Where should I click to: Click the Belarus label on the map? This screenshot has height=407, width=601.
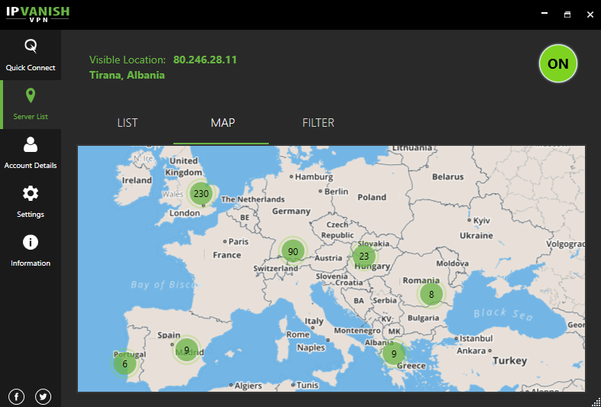coord(448,176)
